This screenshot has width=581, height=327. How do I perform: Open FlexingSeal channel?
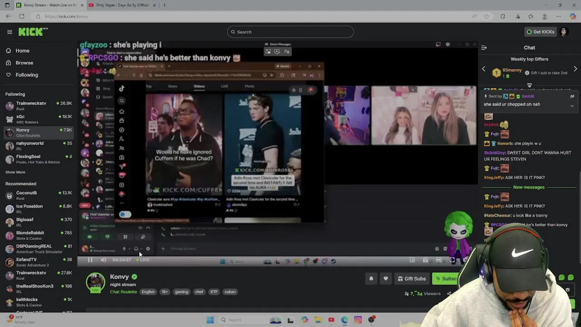39,159
